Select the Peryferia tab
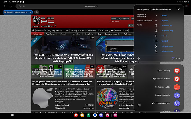The height and width of the screenshot is (119, 191). click(x=89, y=34)
